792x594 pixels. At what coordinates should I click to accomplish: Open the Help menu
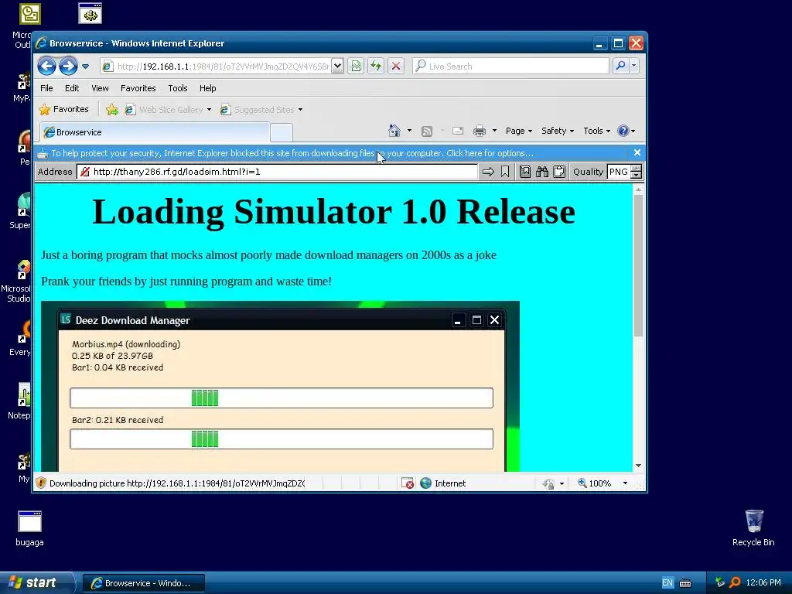(207, 88)
